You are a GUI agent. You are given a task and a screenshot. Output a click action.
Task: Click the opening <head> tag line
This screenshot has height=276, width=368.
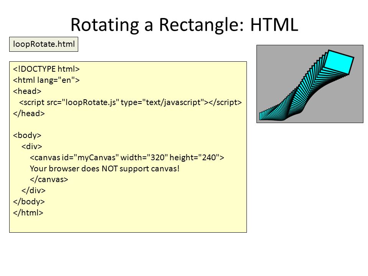[x=27, y=91]
